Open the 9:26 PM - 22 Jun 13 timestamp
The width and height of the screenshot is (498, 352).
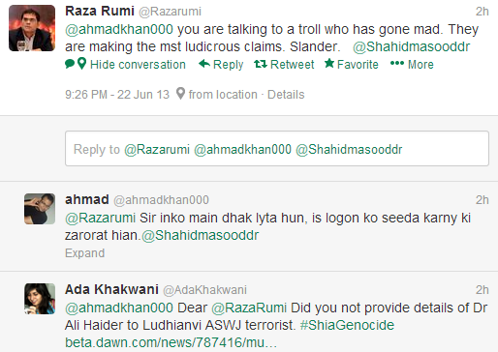pyautogui.click(x=117, y=95)
